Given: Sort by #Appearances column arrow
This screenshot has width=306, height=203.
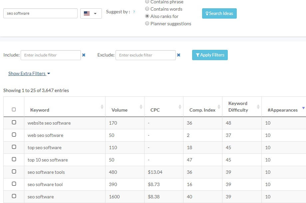Looking at the screenshot, I should [x=303, y=108].
